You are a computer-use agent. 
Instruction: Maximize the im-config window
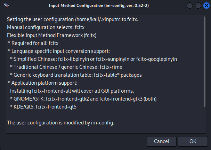tap(198, 6)
